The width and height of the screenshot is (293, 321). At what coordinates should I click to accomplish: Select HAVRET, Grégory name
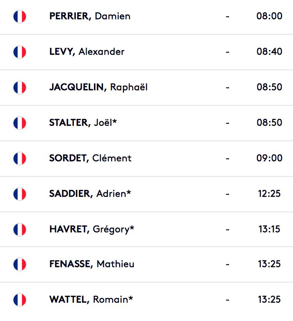click(92, 229)
